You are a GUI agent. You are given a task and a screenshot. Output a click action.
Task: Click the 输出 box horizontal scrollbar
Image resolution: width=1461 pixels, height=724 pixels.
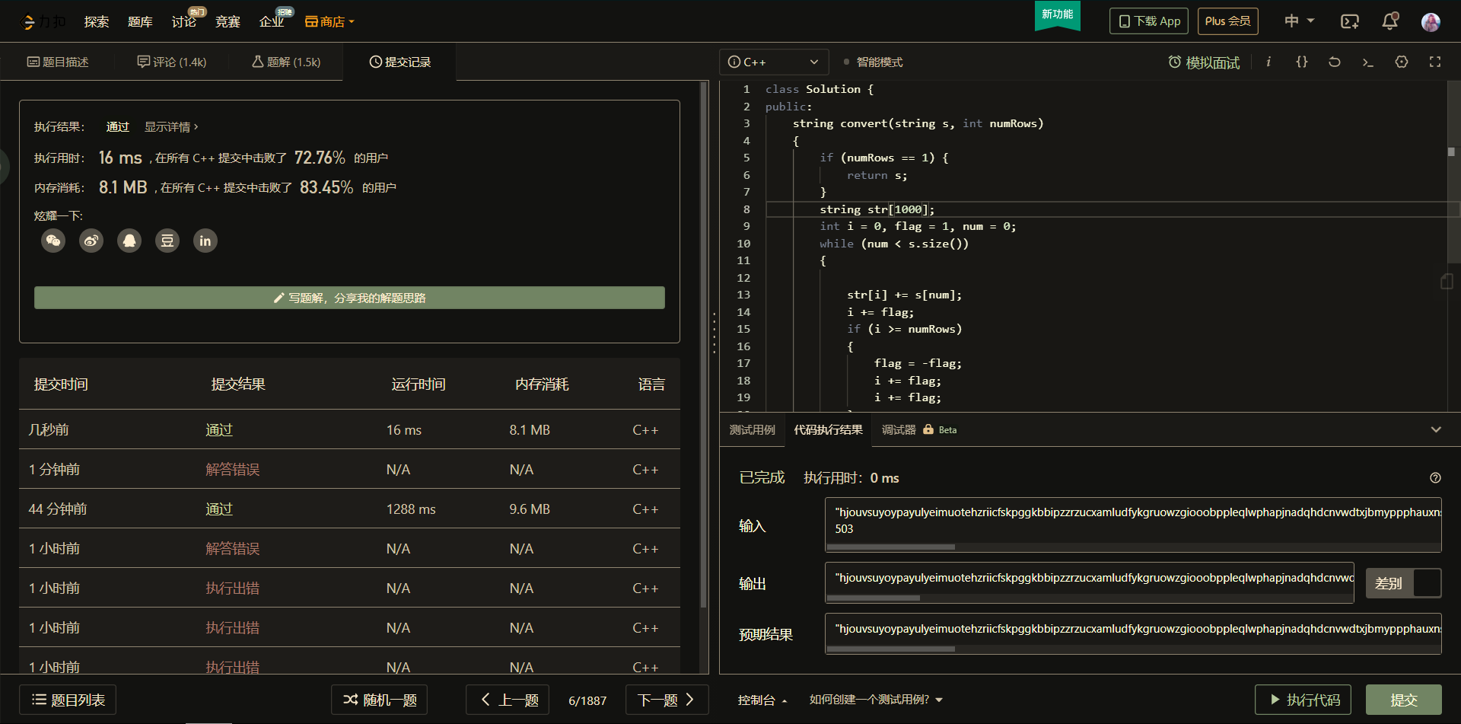click(x=874, y=598)
